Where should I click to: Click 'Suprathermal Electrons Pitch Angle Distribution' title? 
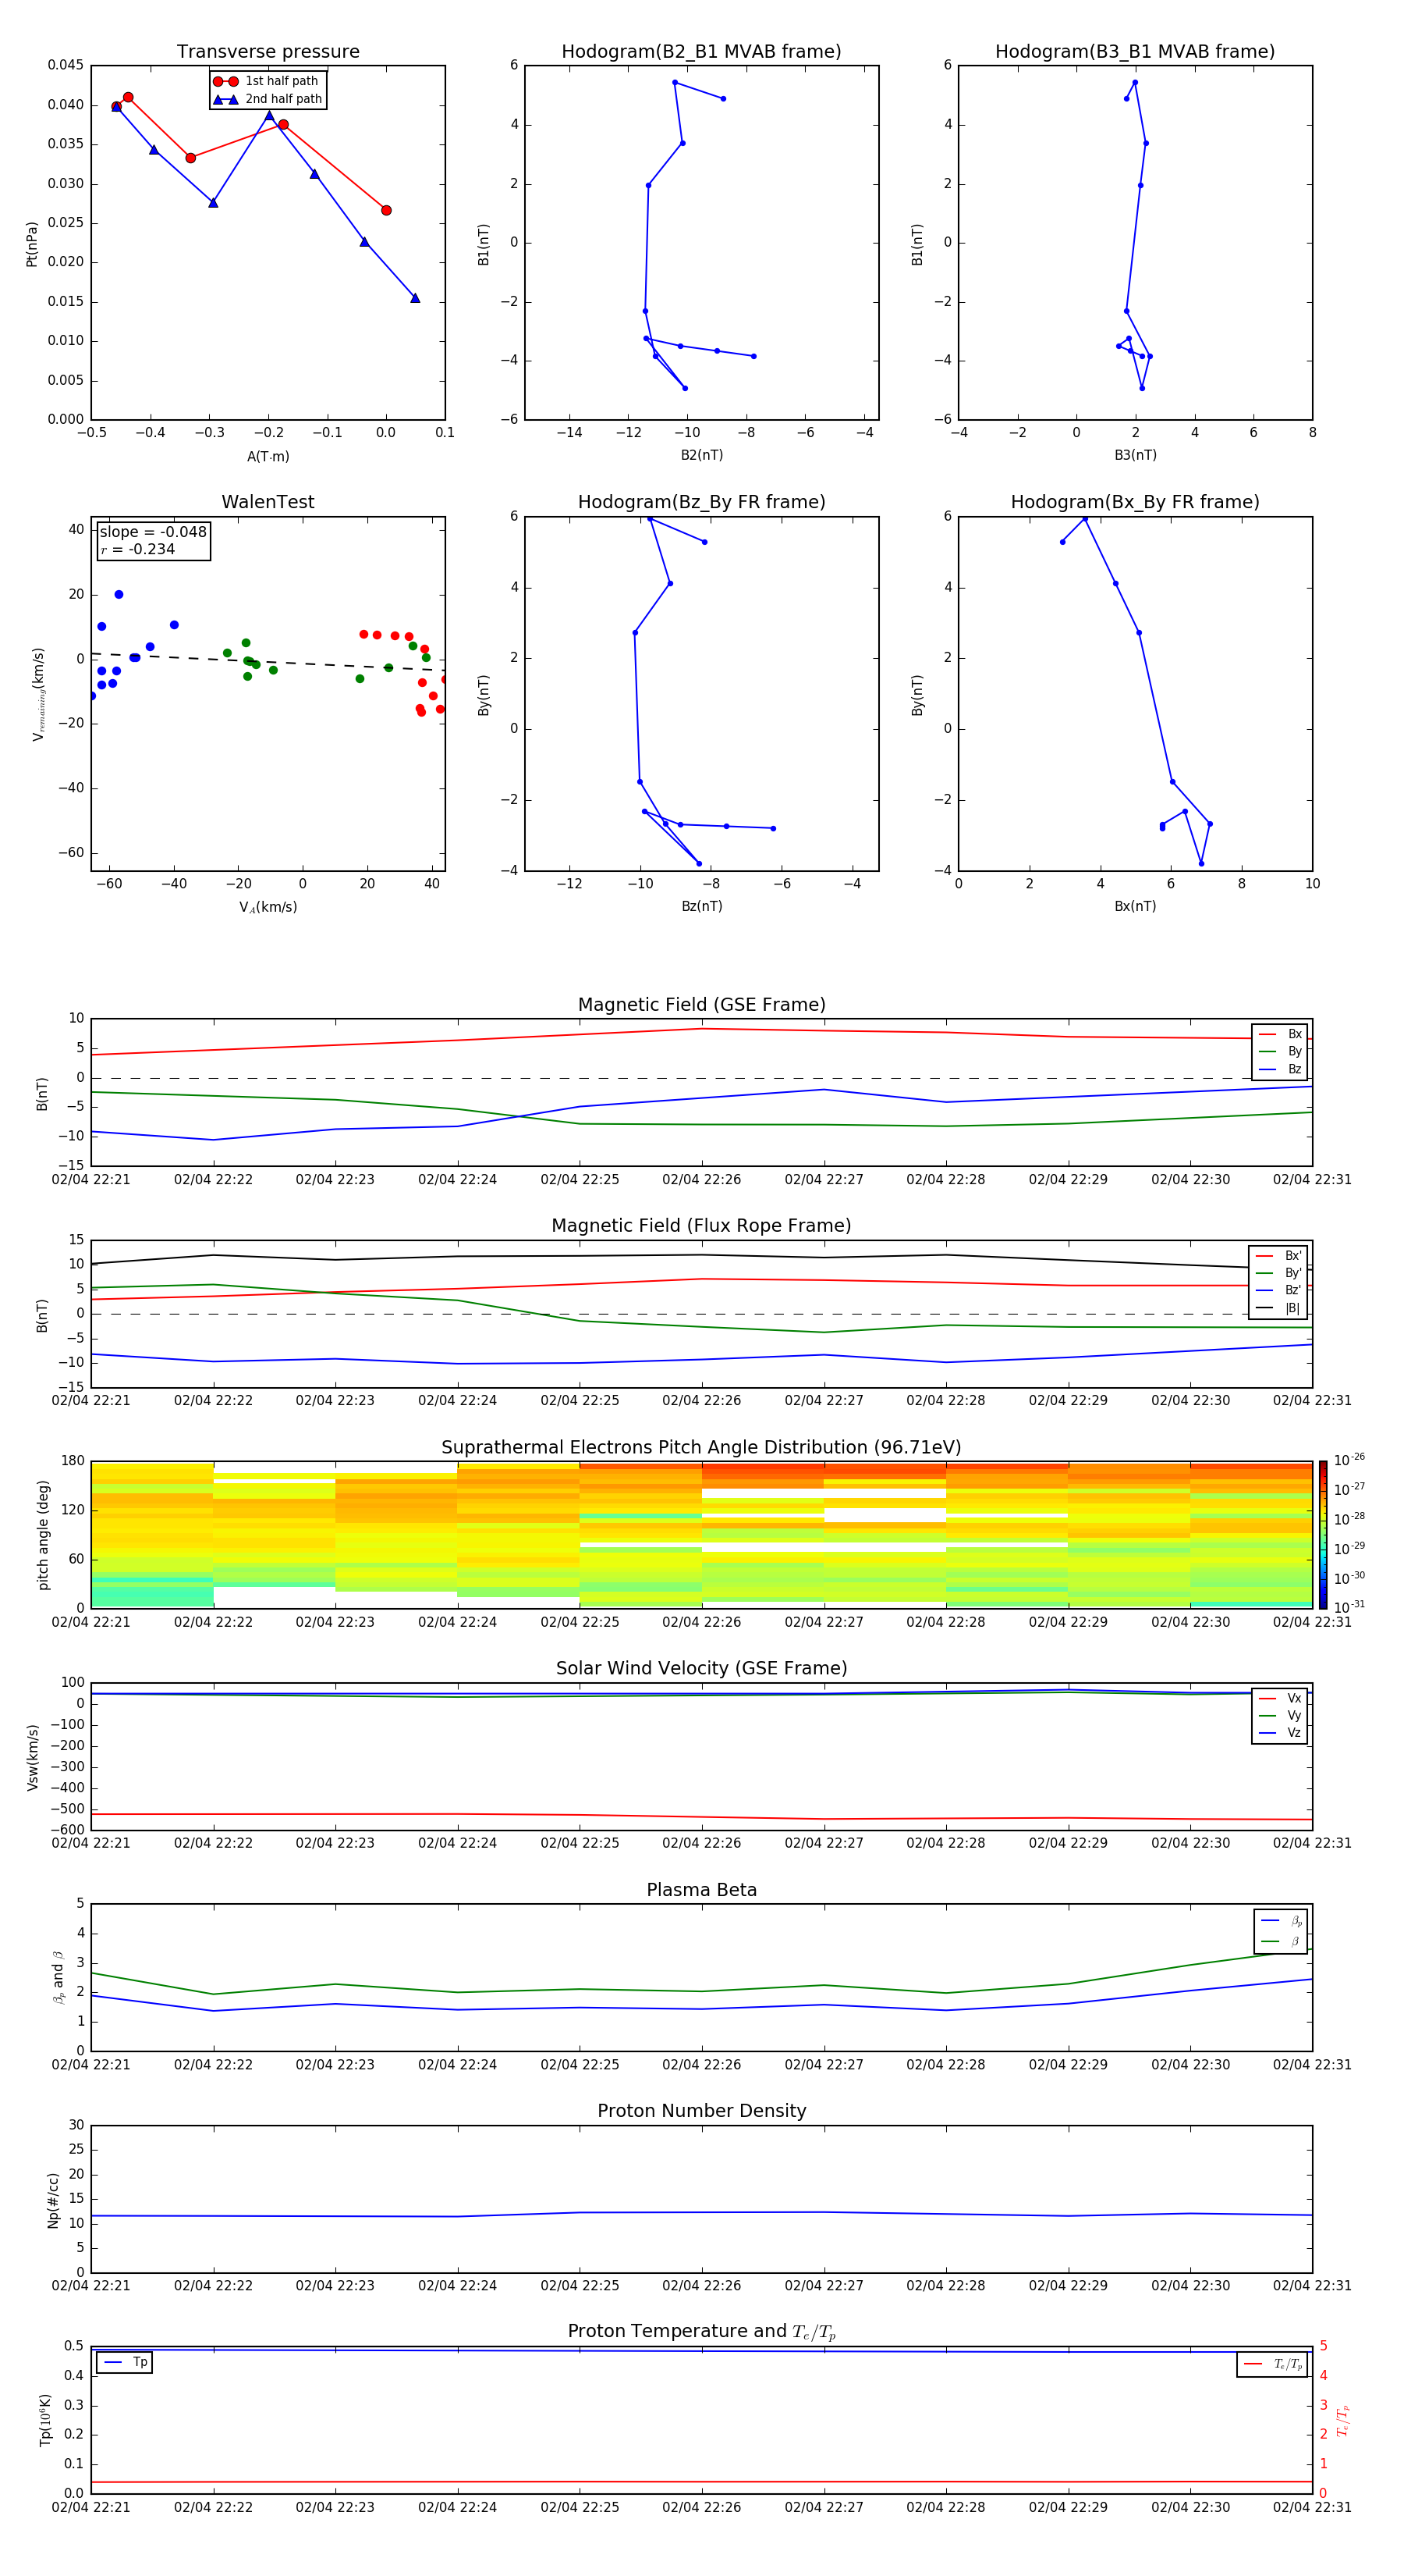click(701, 1448)
